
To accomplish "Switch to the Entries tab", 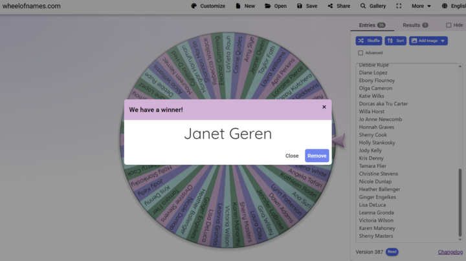I will (372, 25).
